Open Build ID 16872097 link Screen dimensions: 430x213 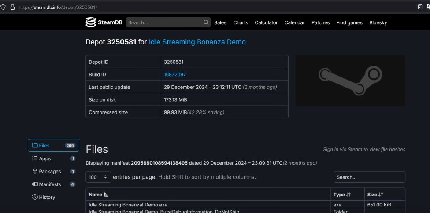click(x=174, y=74)
